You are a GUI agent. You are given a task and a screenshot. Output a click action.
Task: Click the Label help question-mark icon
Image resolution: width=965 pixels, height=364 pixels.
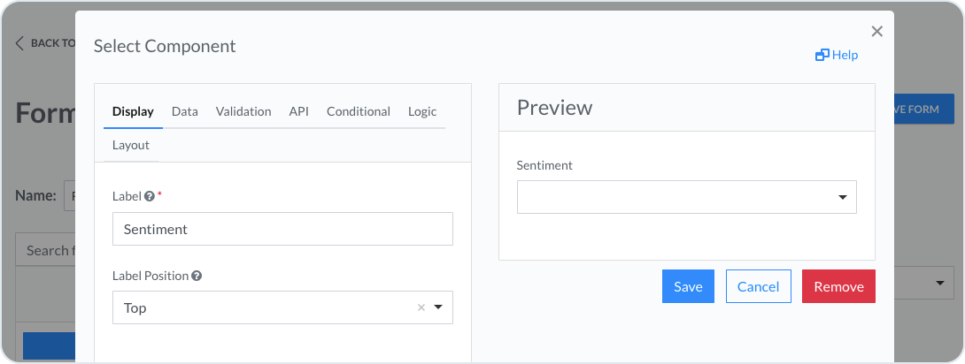(150, 196)
